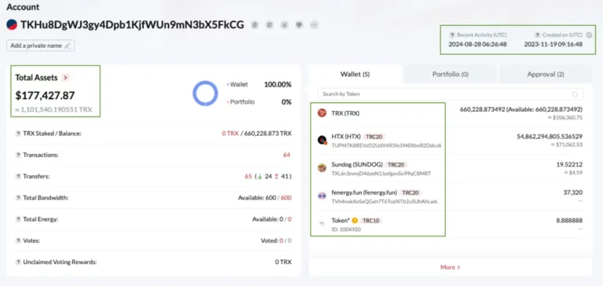Open the fenergy.fun (fenergy.fun) token link

tap(364, 192)
